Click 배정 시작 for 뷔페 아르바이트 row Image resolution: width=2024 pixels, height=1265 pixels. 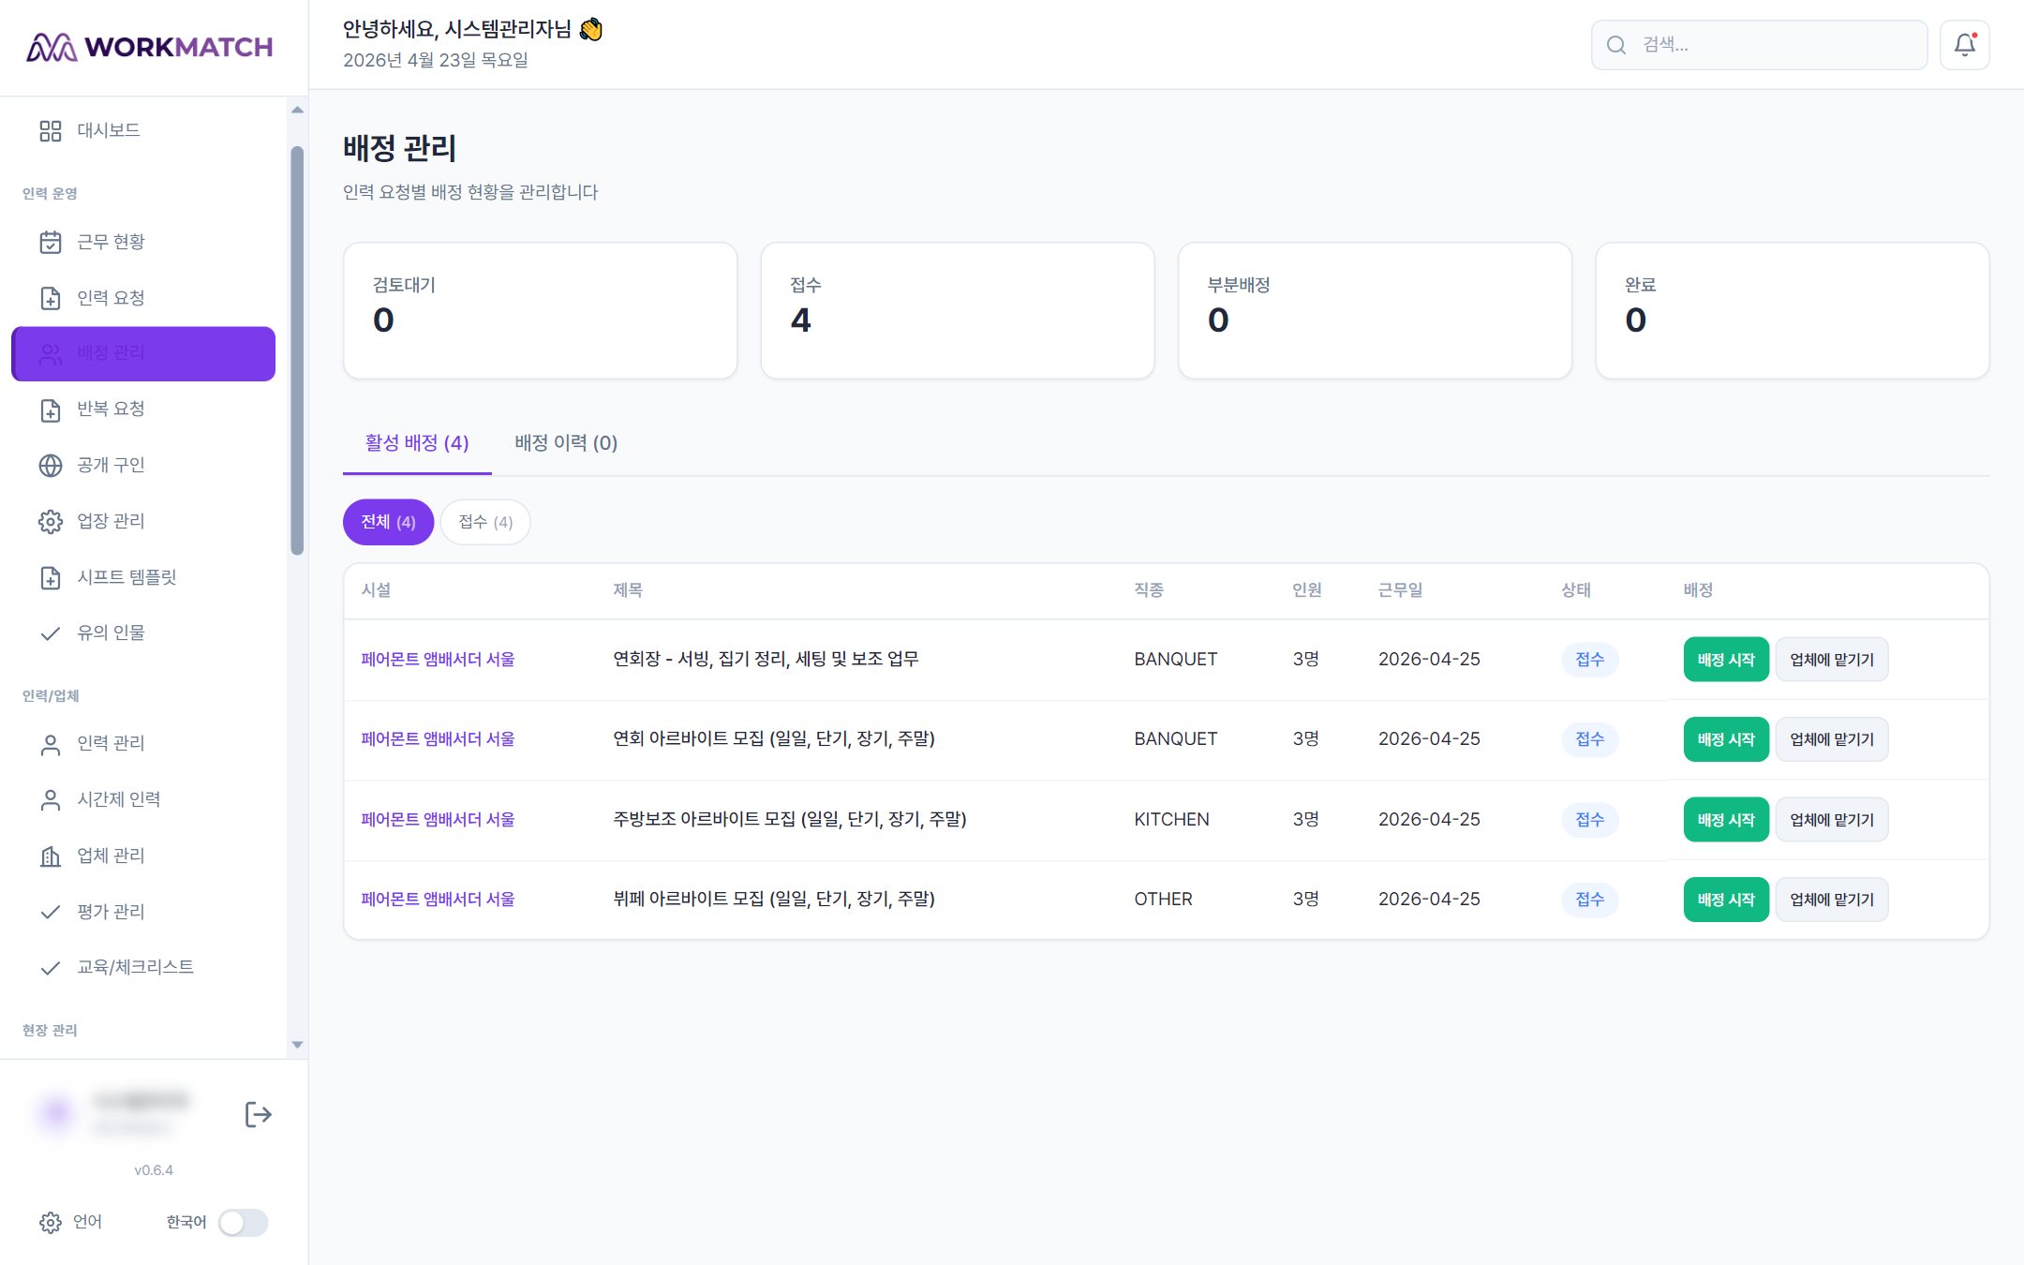tap(1726, 900)
